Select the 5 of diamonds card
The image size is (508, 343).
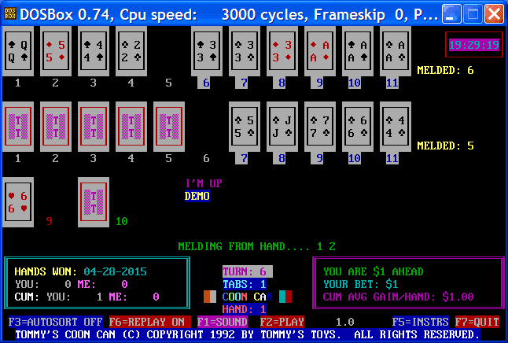[x=55, y=51]
